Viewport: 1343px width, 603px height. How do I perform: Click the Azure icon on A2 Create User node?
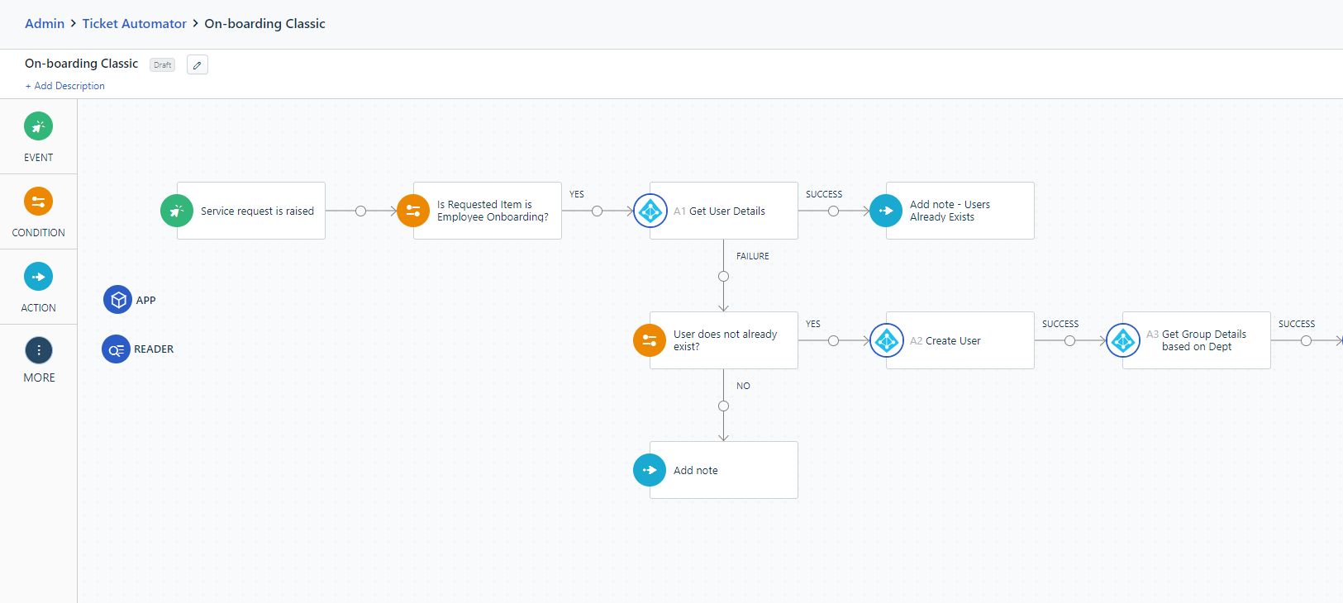tap(887, 340)
